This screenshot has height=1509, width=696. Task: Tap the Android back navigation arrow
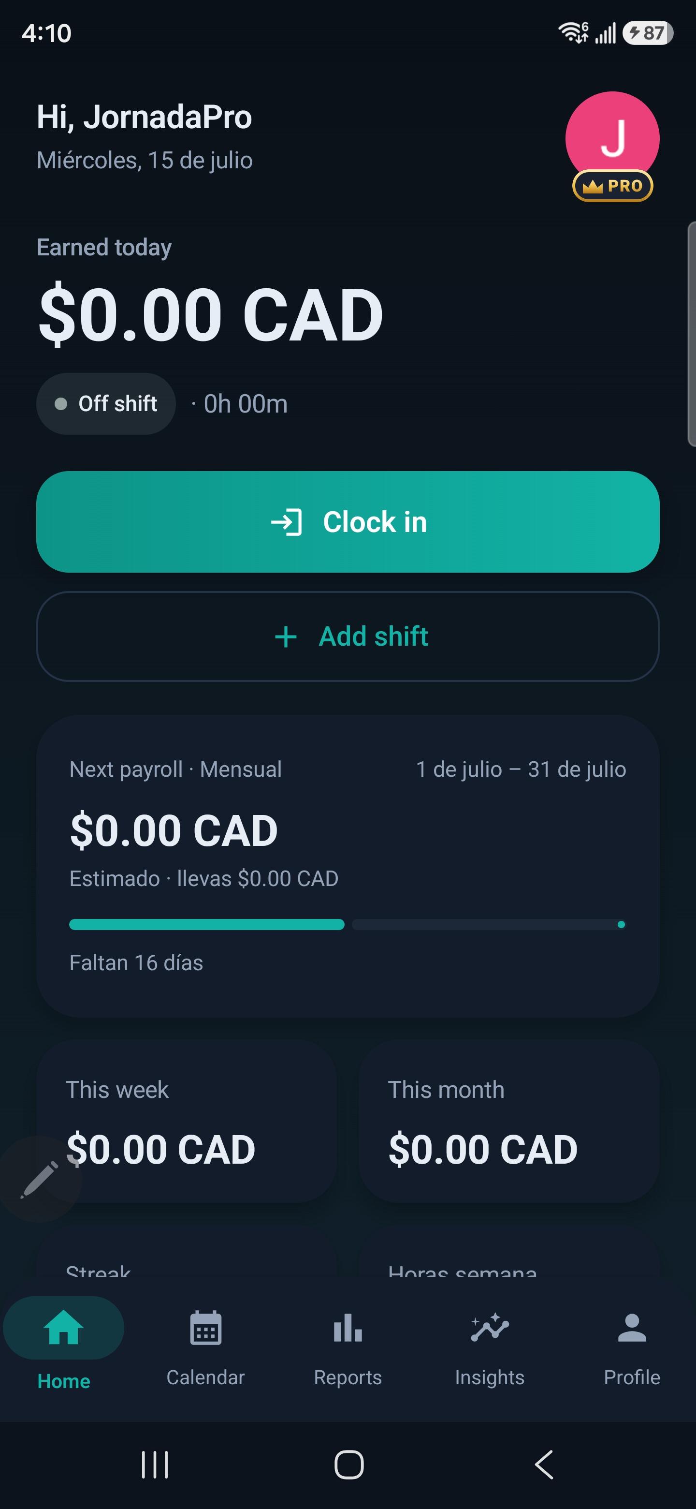pyautogui.click(x=544, y=1465)
